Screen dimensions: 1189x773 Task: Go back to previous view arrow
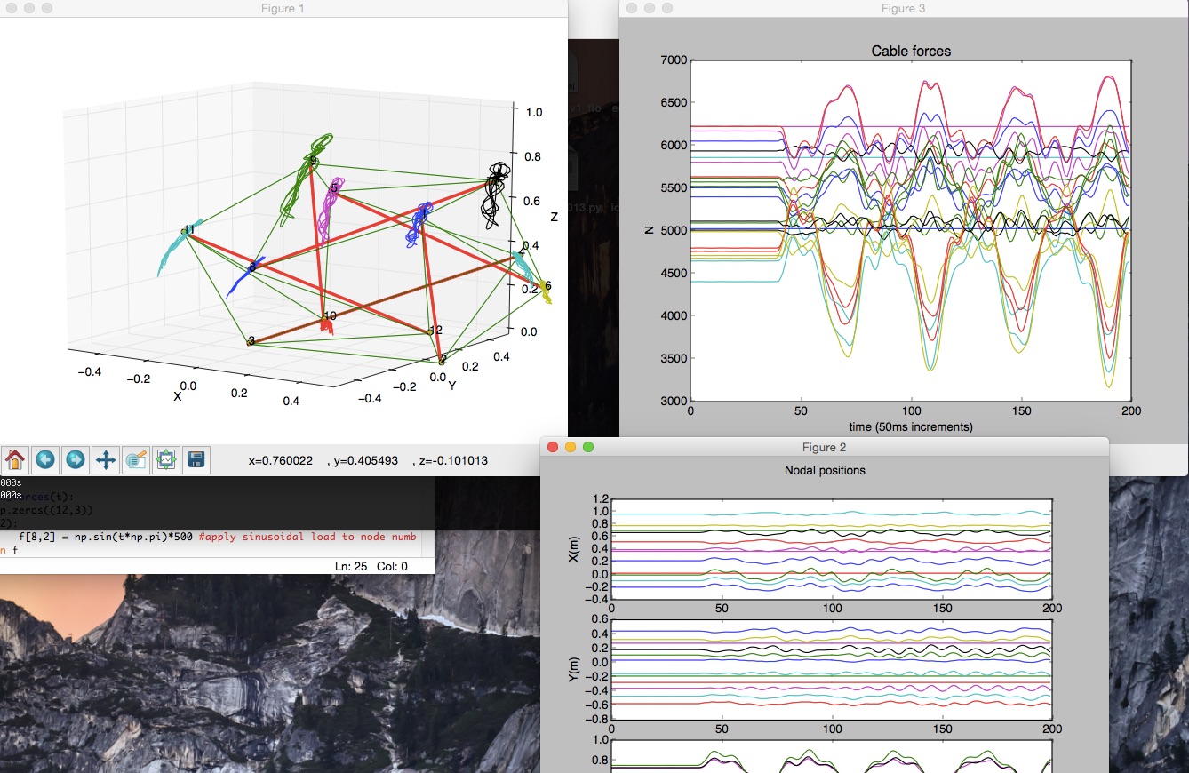click(x=44, y=459)
